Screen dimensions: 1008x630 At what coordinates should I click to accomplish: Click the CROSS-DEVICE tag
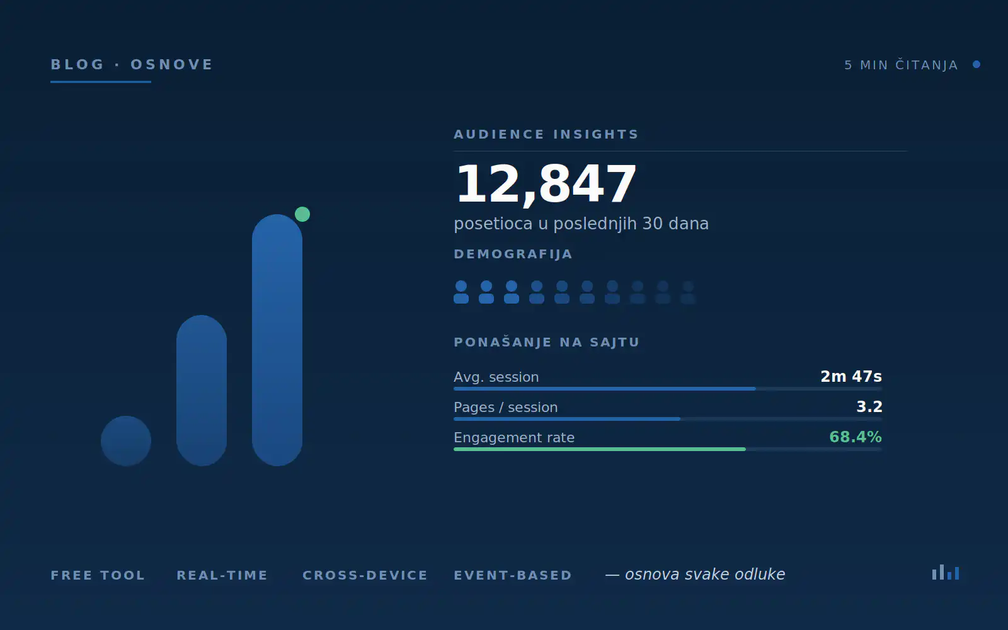[x=365, y=575]
